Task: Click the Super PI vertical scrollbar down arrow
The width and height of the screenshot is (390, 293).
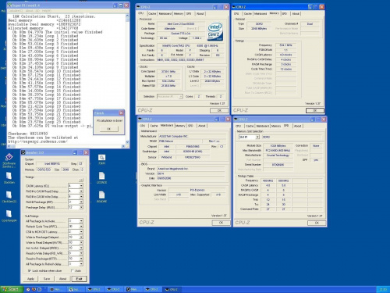Action: [x=127, y=142]
